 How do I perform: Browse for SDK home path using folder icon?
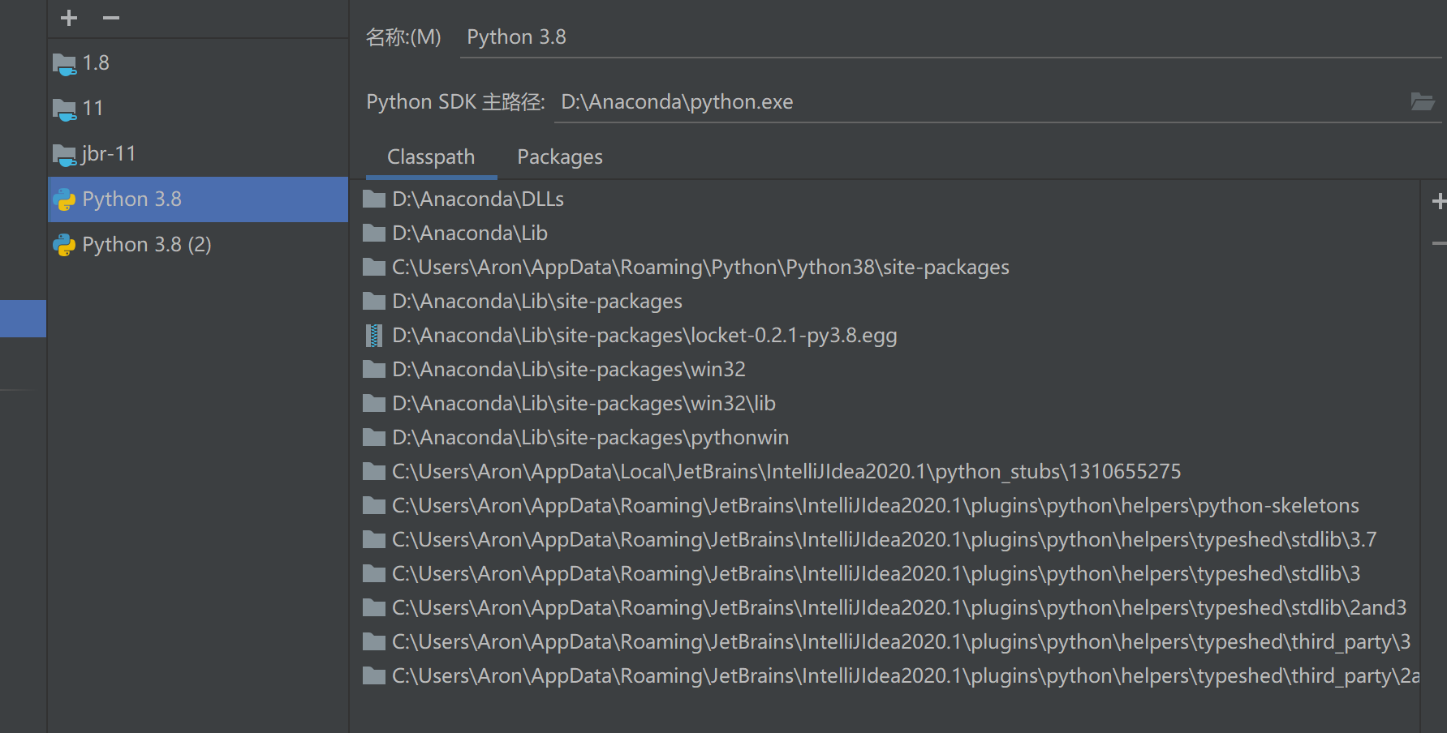(x=1423, y=102)
